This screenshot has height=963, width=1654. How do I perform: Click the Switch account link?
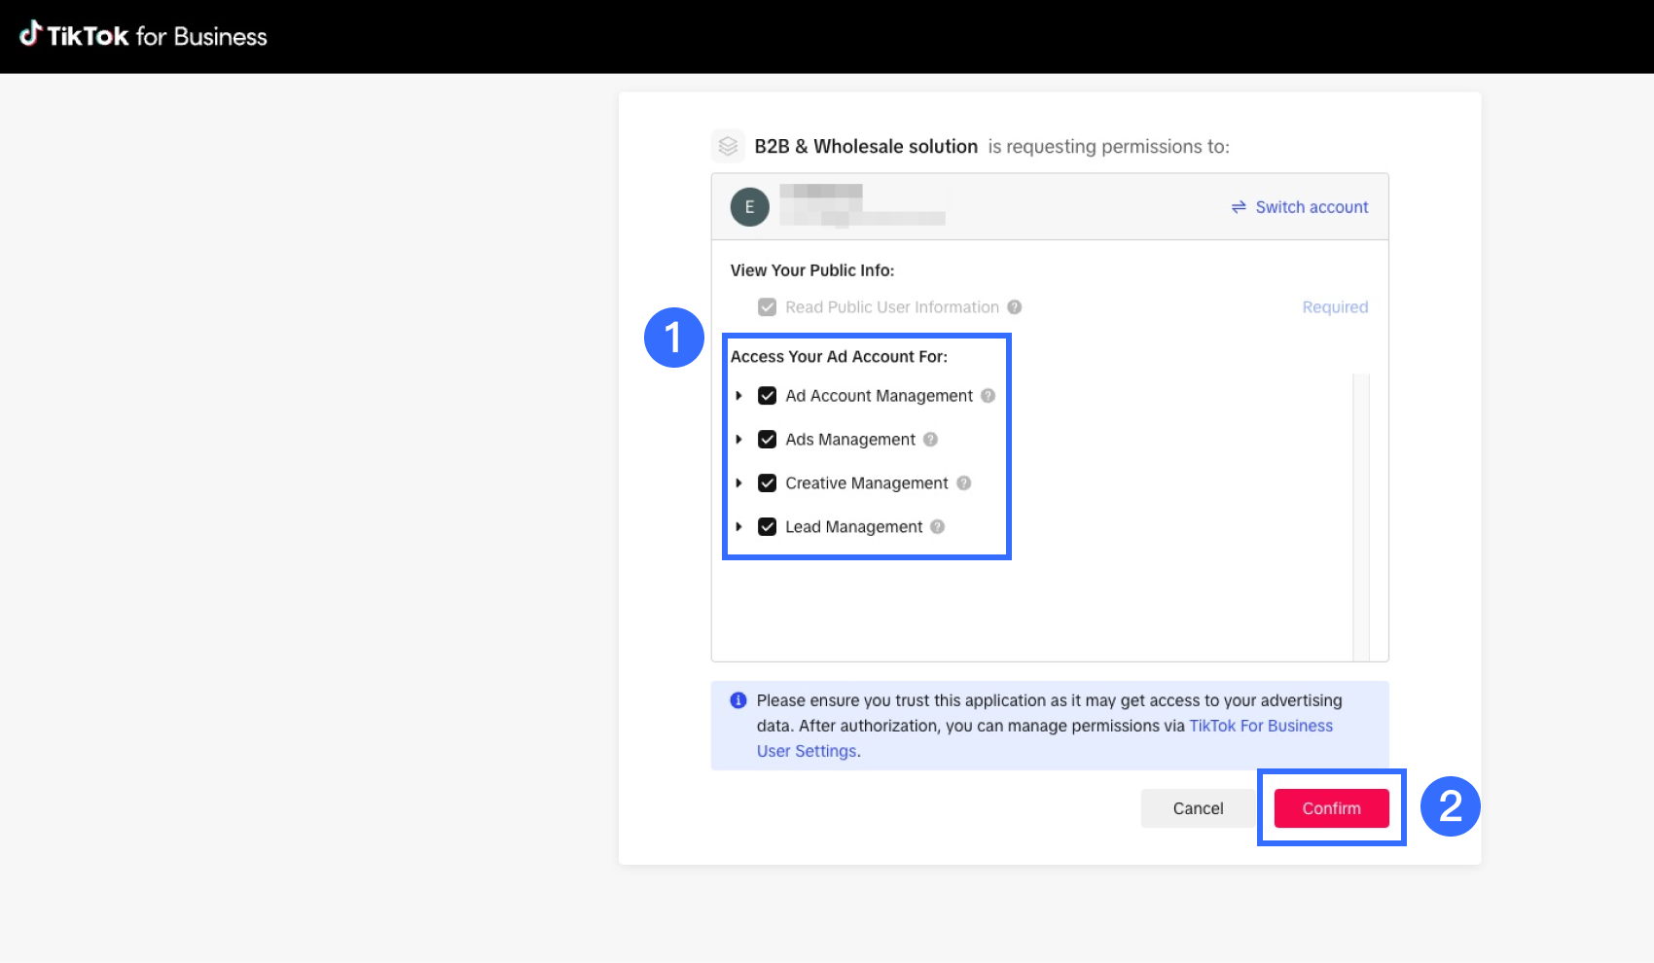[x=1312, y=207]
